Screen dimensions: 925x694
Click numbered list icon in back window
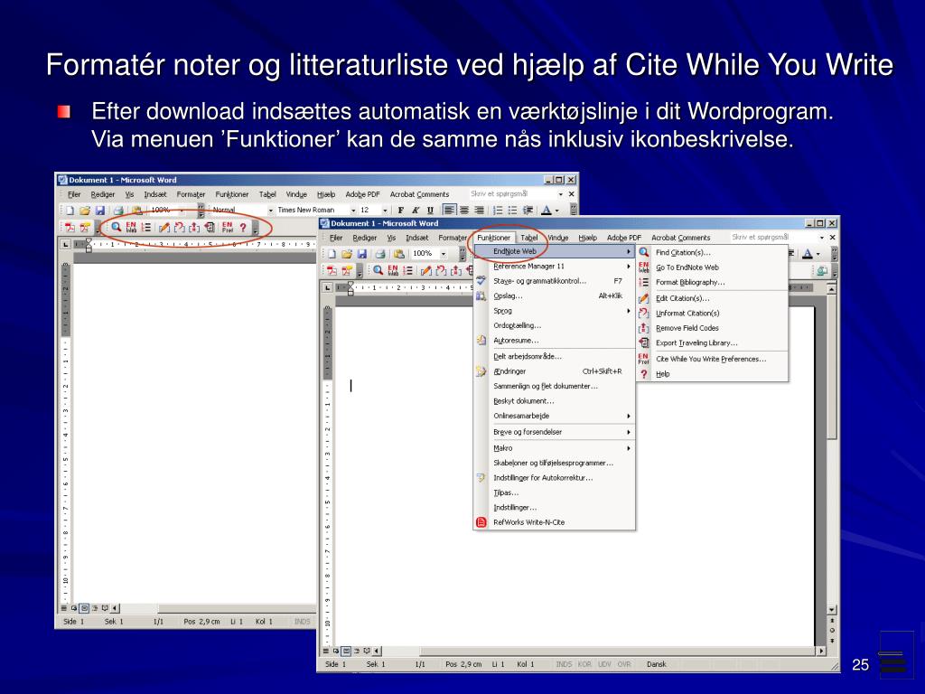pos(498,210)
